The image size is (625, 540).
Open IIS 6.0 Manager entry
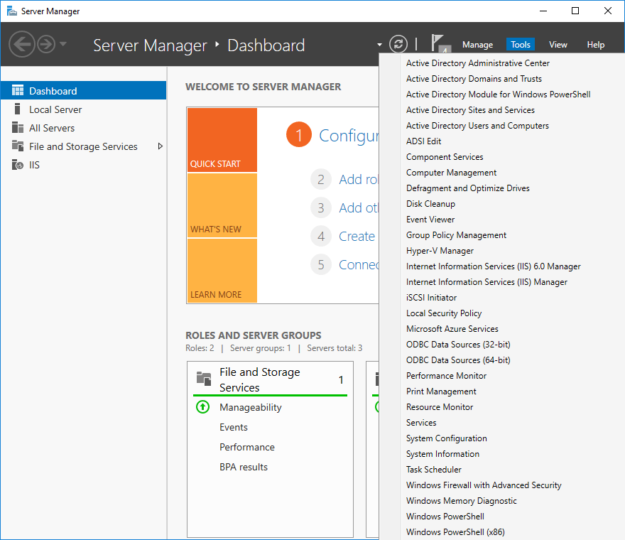[494, 266]
